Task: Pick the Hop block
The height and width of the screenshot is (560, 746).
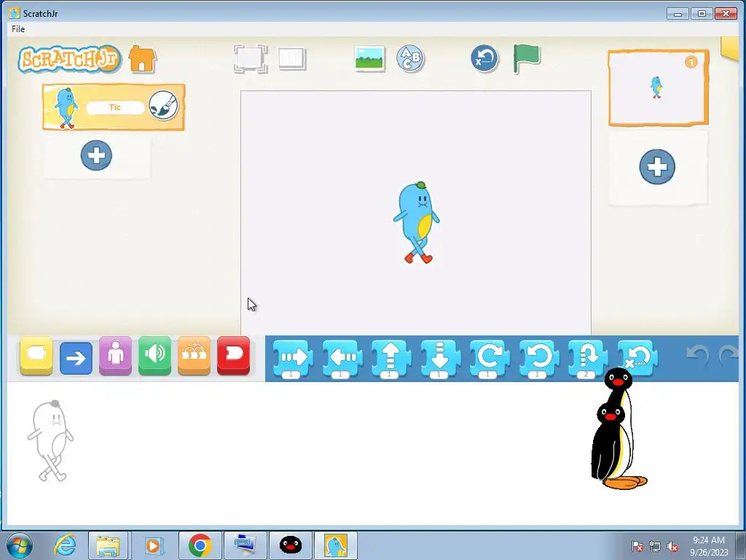Action: pyautogui.click(x=588, y=359)
